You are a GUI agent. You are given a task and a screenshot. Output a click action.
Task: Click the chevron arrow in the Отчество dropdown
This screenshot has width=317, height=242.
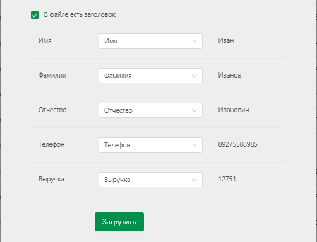click(x=194, y=110)
